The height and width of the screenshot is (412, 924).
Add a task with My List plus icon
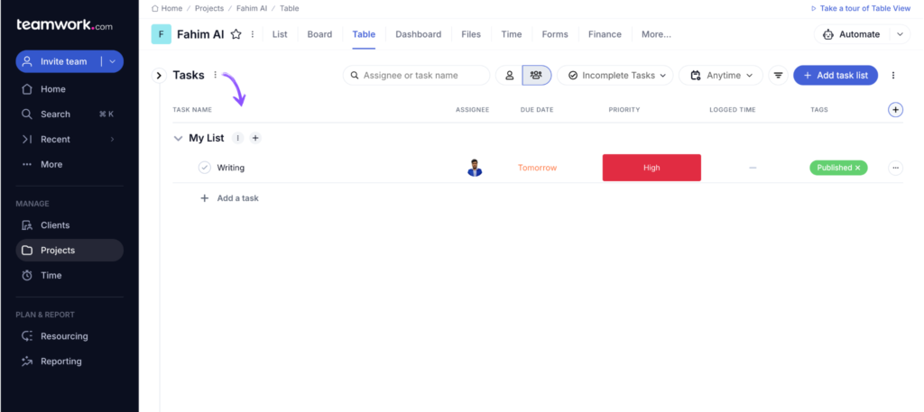click(255, 138)
